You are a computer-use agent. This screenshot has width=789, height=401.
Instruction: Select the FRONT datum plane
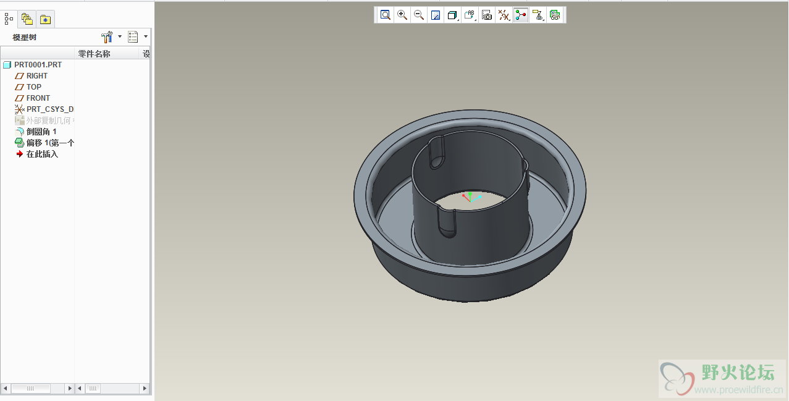(x=33, y=98)
